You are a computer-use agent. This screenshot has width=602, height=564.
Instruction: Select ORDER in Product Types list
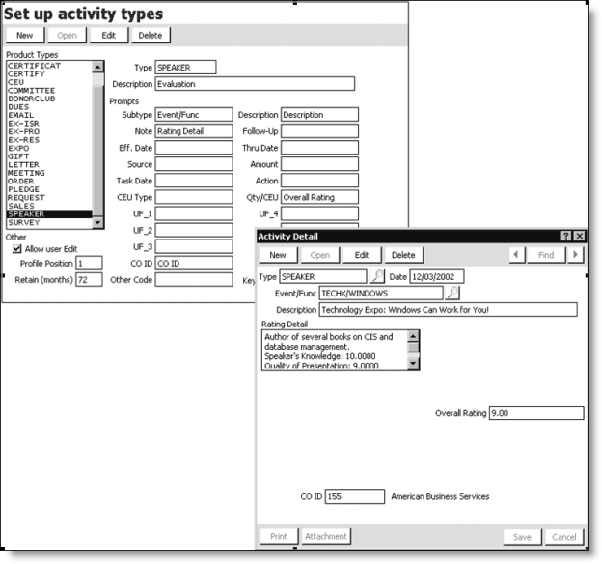coord(49,182)
